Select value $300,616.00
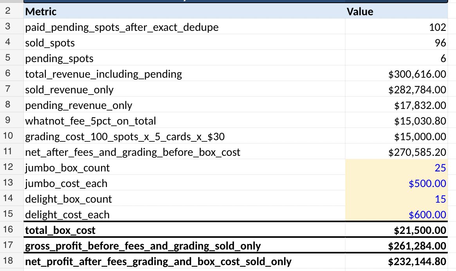This screenshot has height=271, width=456. point(397,73)
